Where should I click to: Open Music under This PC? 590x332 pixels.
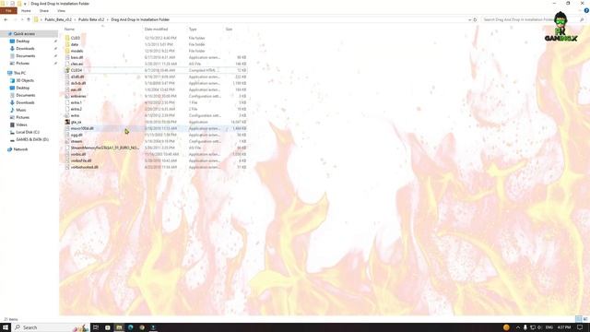click(21, 110)
